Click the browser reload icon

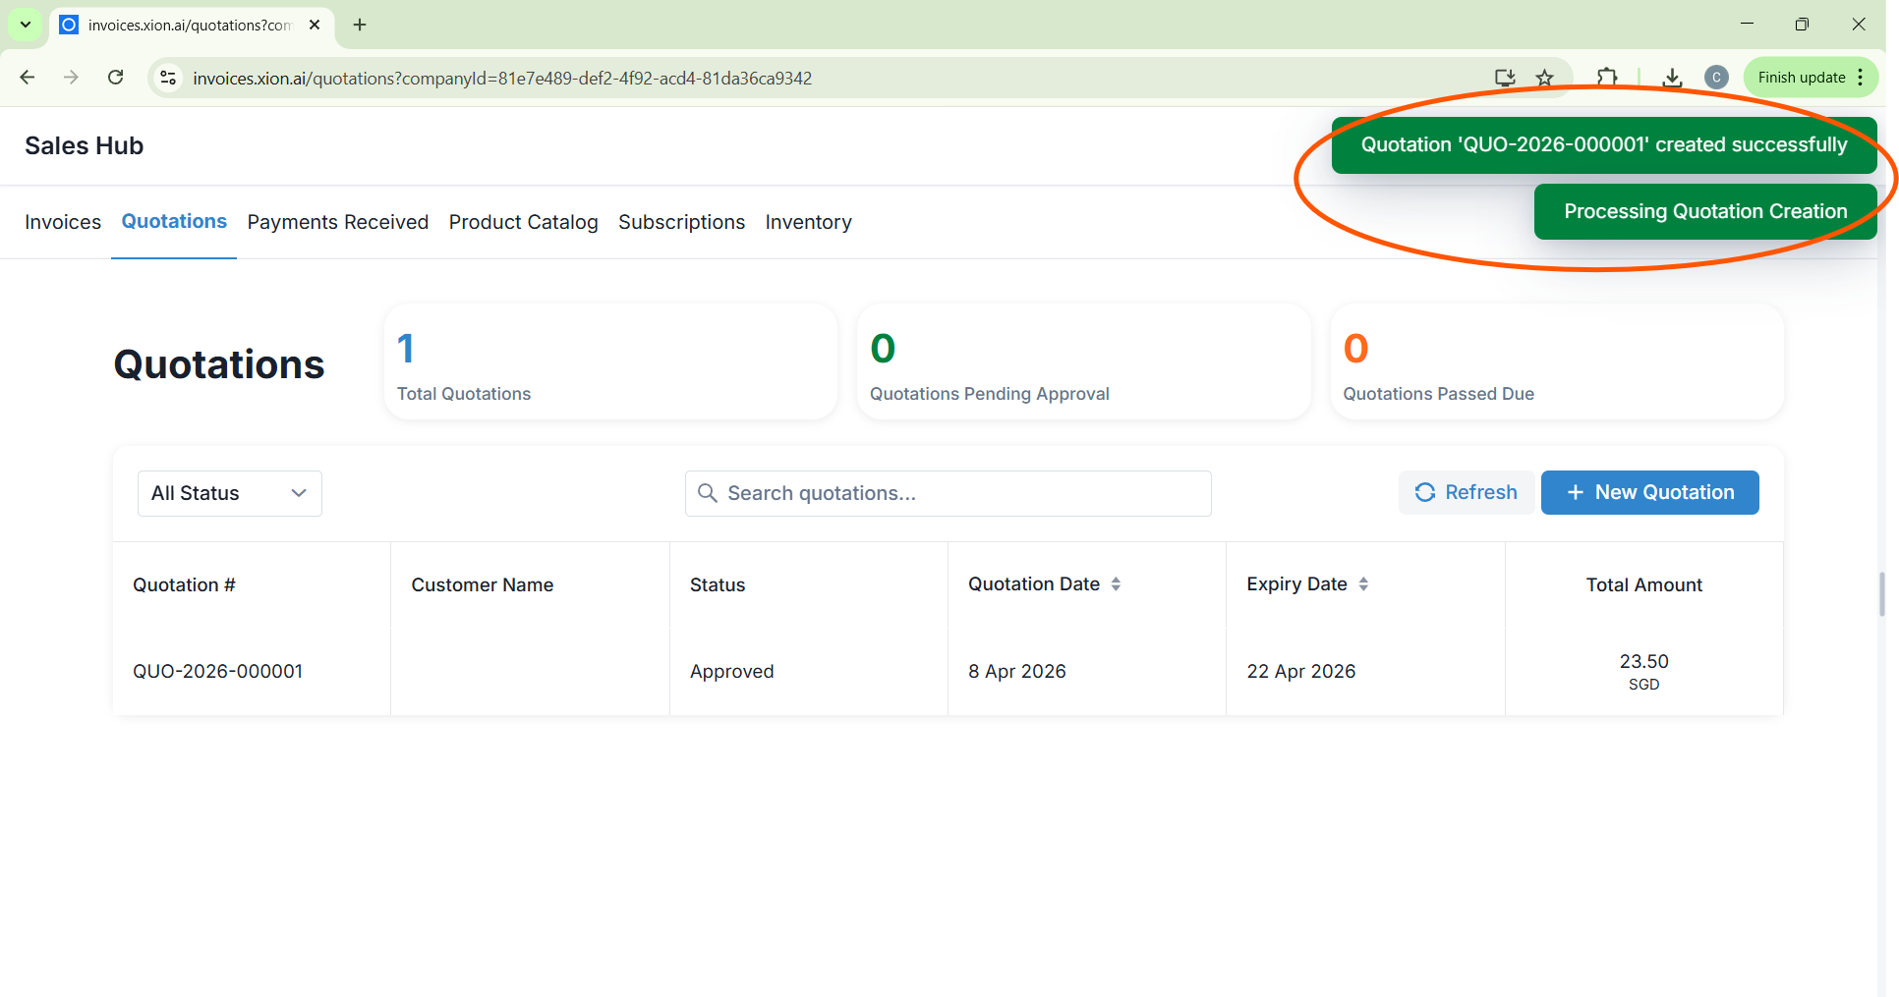pos(116,78)
